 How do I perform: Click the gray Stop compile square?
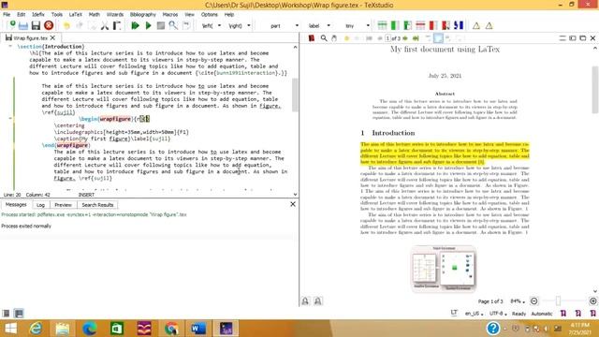click(161, 25)
